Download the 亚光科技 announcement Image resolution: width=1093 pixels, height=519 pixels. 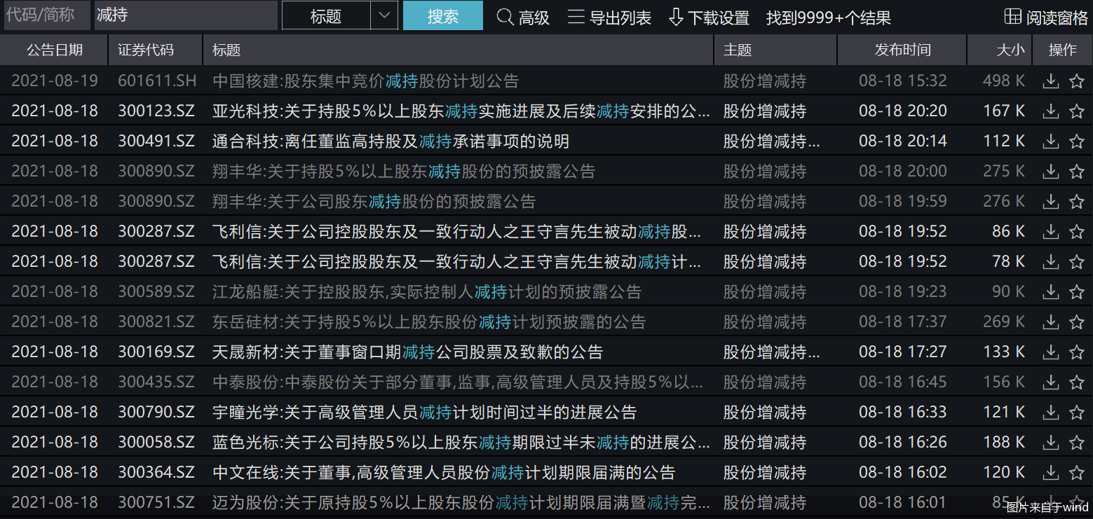1050,111
